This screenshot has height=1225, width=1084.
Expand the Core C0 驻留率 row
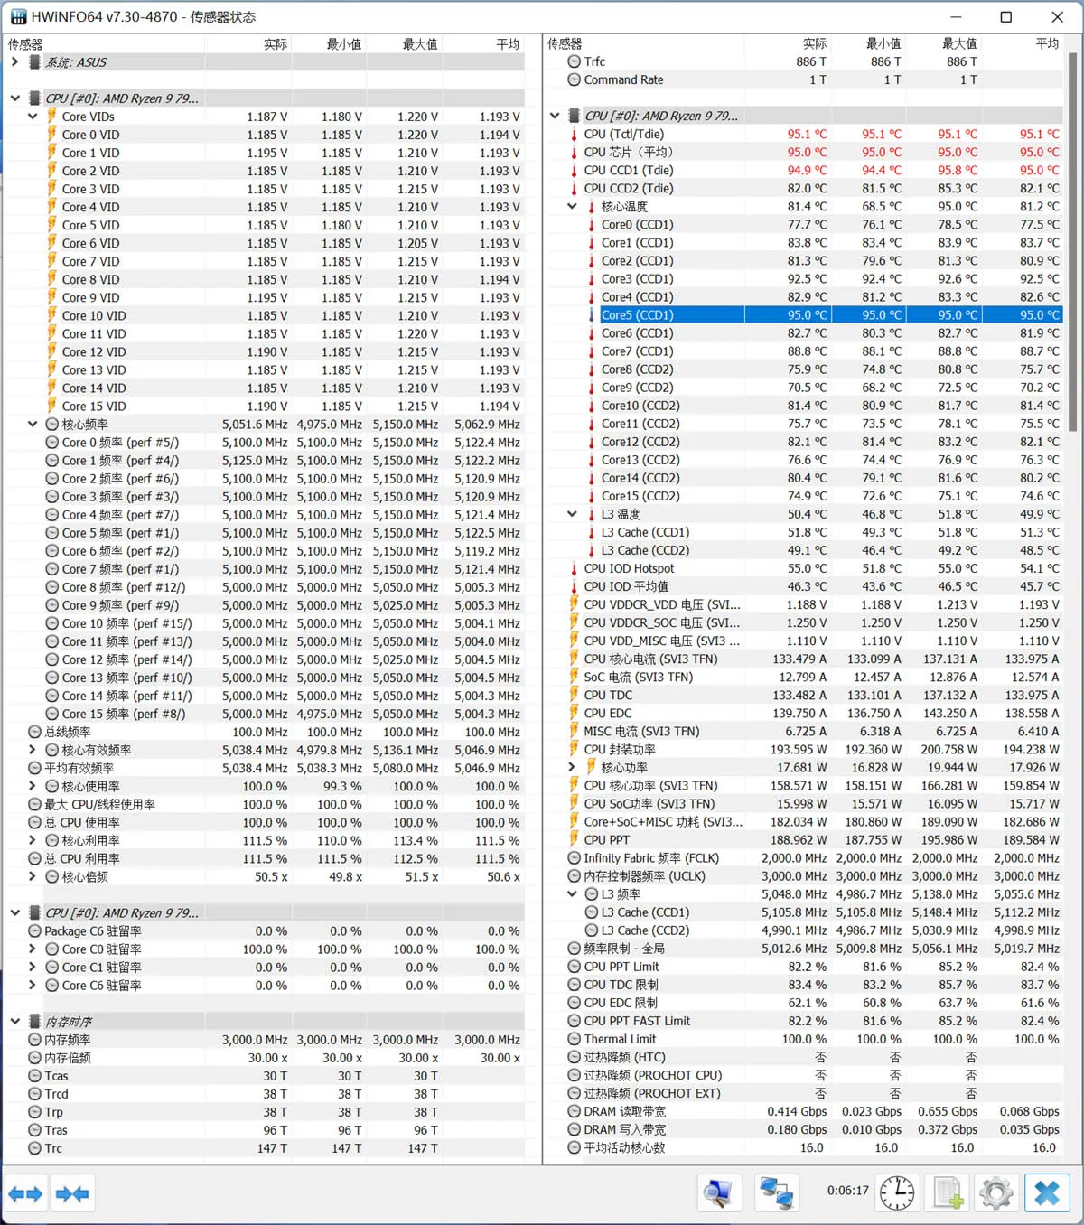click(33, 949)
